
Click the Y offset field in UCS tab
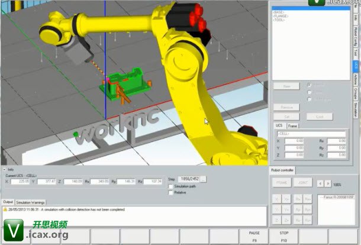294,148
